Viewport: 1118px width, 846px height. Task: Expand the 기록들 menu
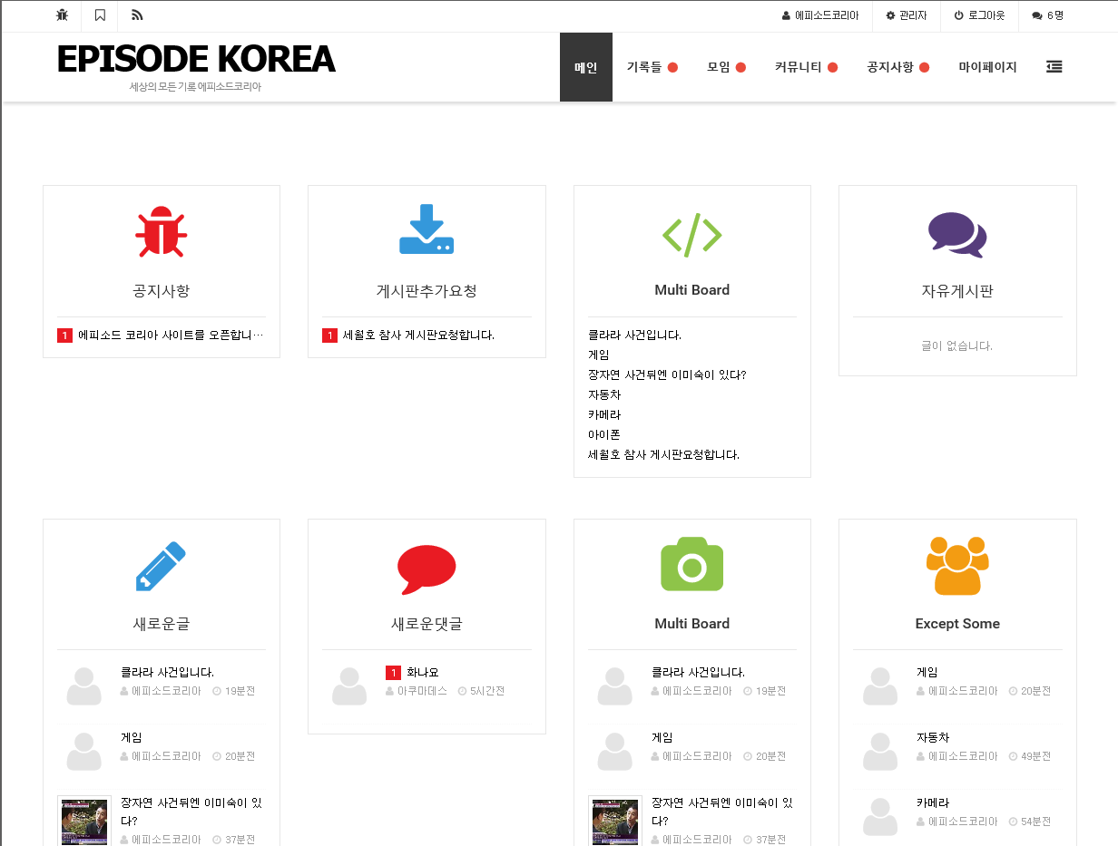point(652,67)
